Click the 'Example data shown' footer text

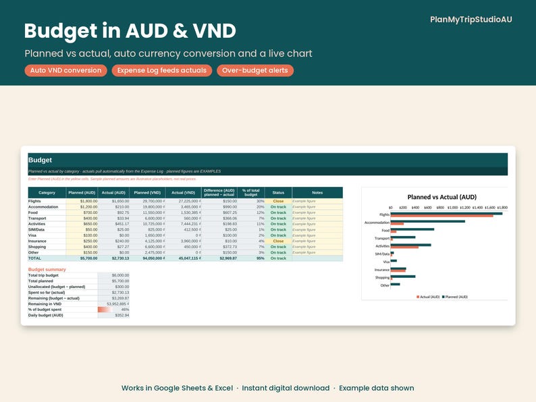point(377,388)
